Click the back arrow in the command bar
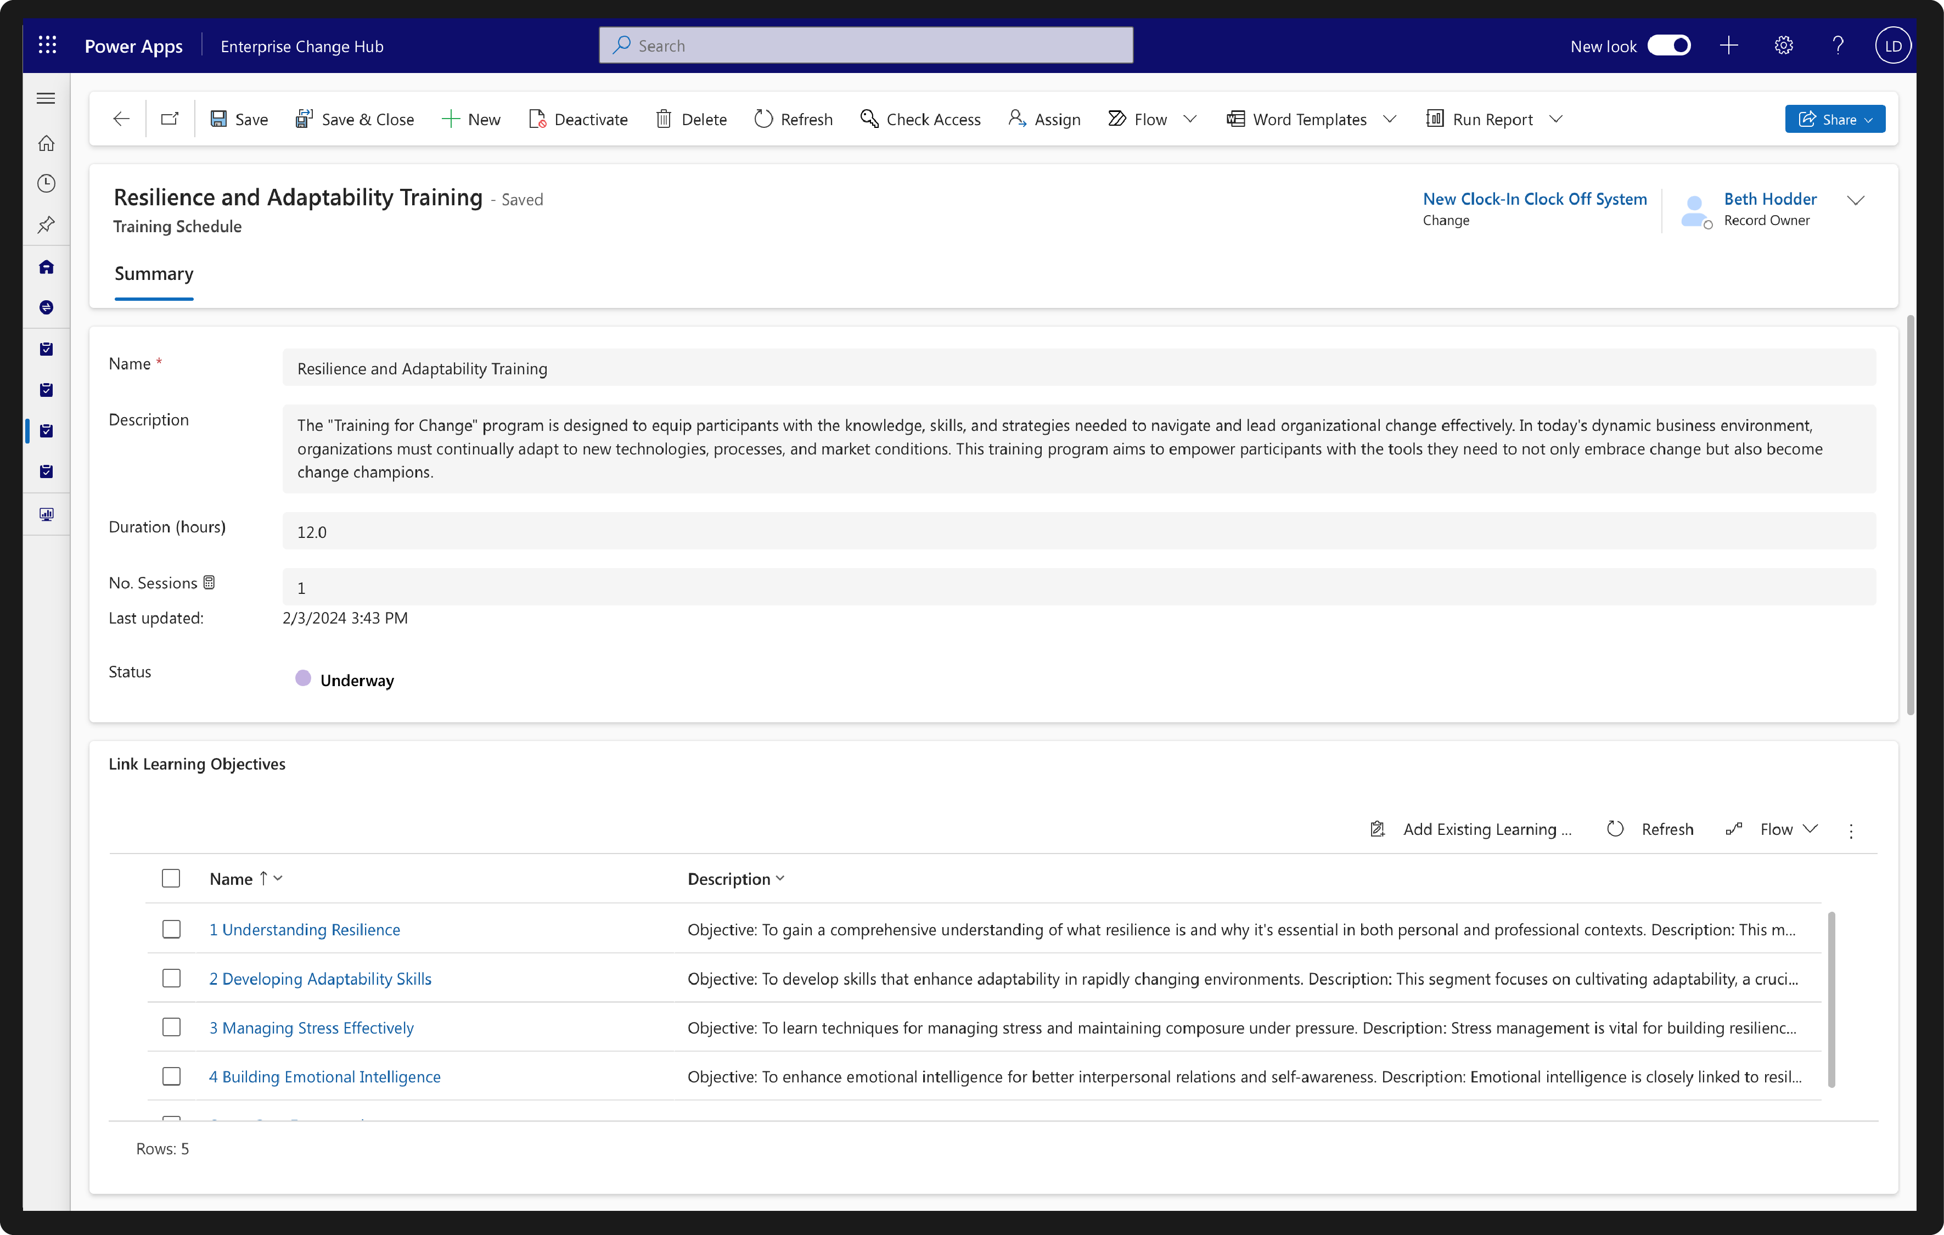This screenshot has height=1235, width=1944. (121, 120)
